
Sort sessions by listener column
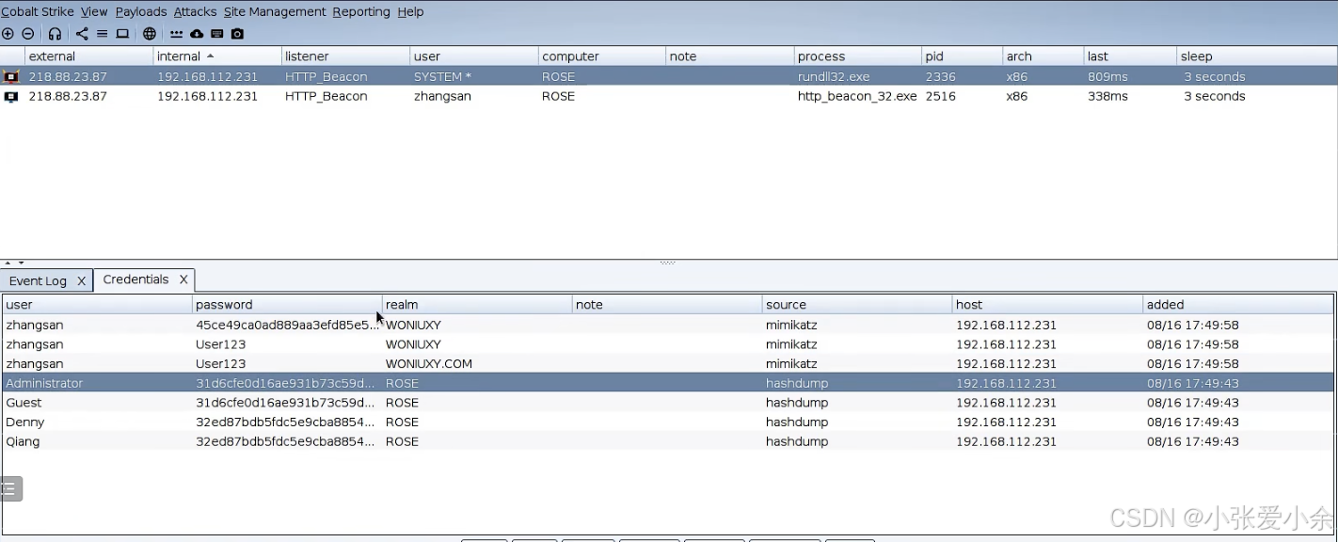344,56
